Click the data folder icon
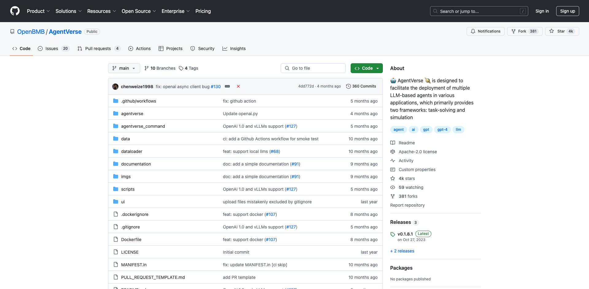The height and width of the screenshot is (289, 589). (x=116, y=139)
